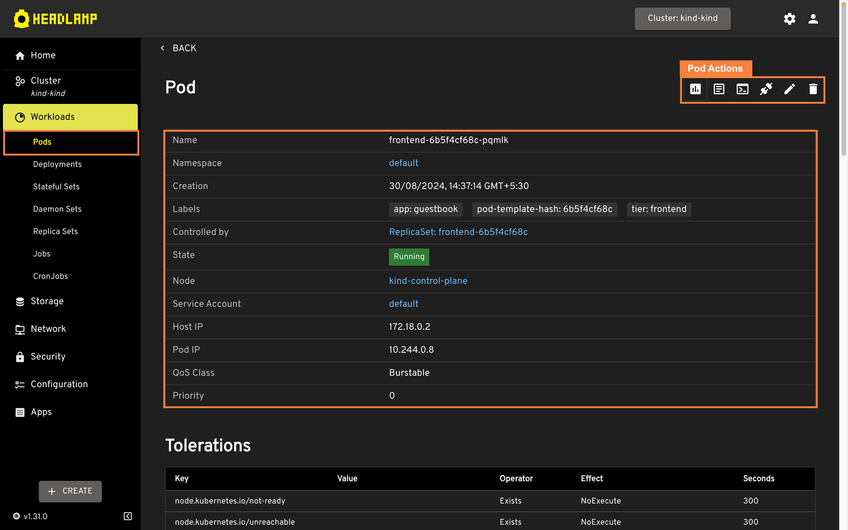This screenshot has width=848, height=530.
Task: Open the Cluster kind-kind sidebar item
Action: 70,86
